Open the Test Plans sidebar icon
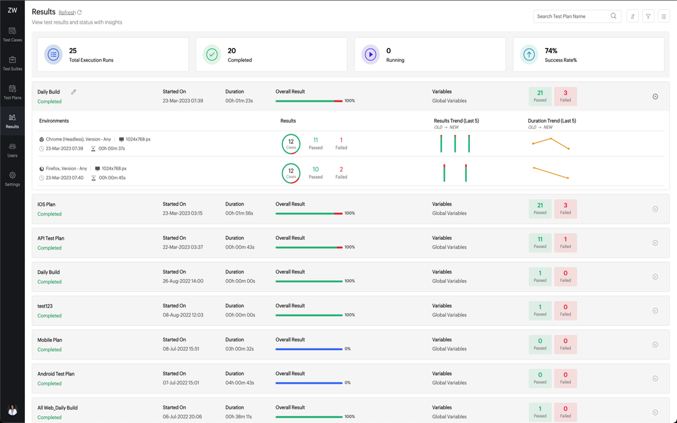 coord(12,91)
